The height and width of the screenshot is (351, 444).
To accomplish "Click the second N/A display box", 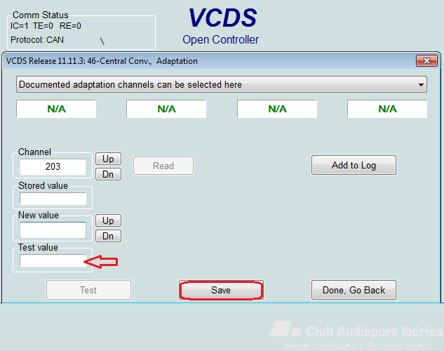I will [166, 109].
